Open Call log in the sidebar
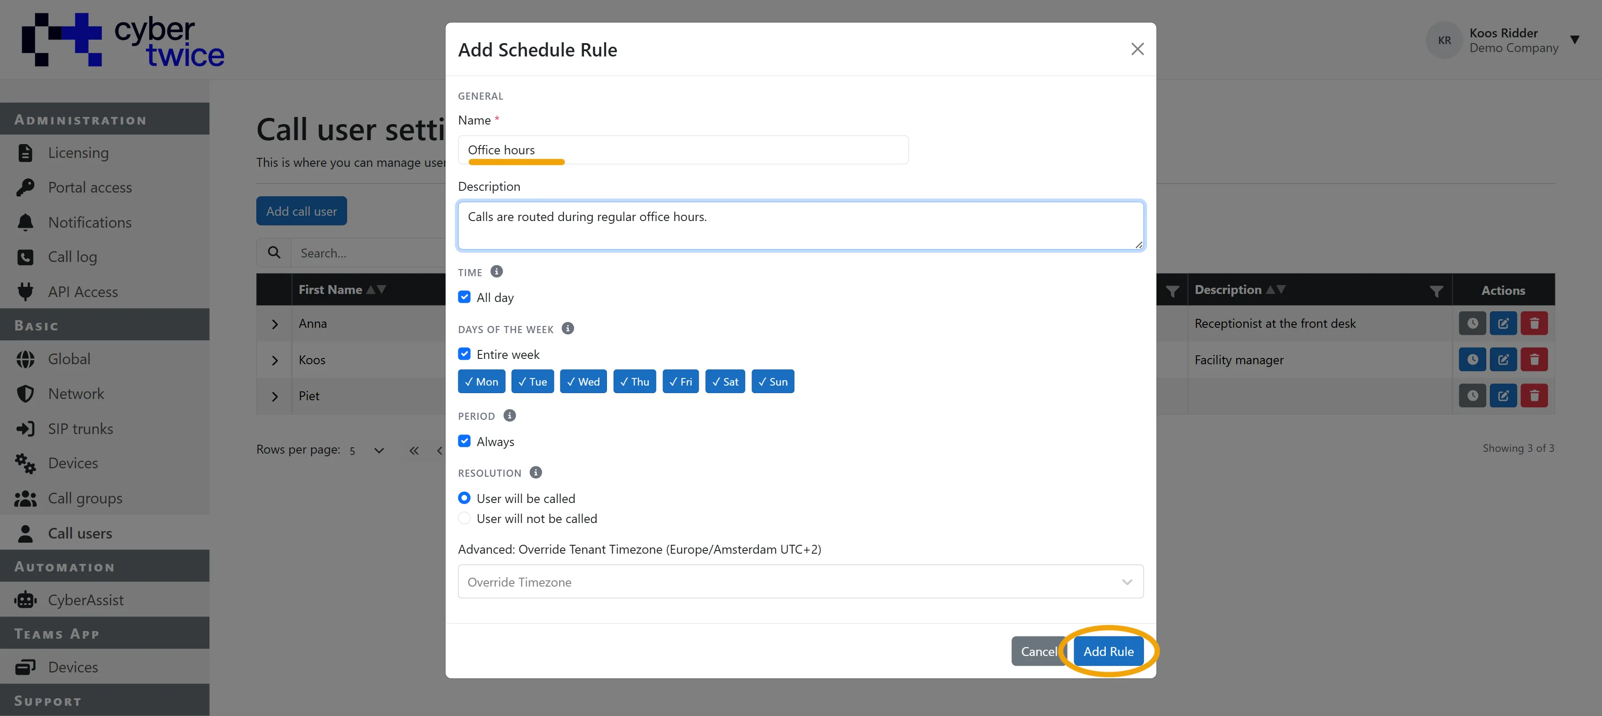Viewport: 1602px width, 716px height. (x=105, y=257)
